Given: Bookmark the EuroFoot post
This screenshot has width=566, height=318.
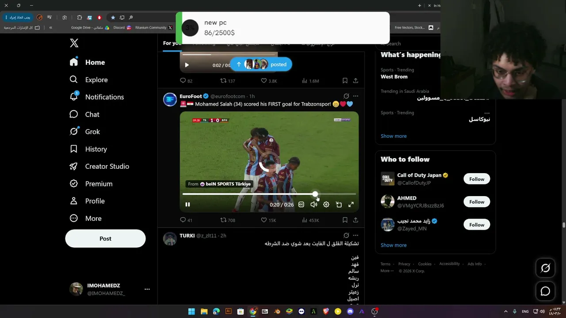Looking at the screenshot, I should [345, 220].
